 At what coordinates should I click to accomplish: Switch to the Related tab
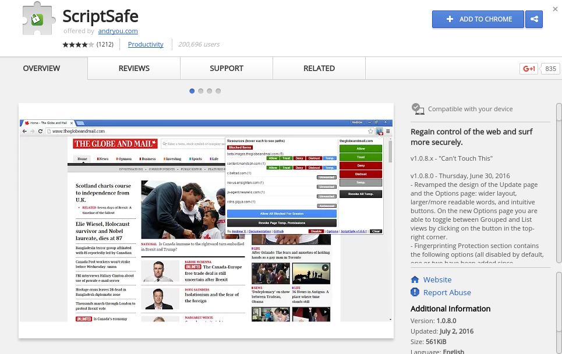(x=319, y=69)
